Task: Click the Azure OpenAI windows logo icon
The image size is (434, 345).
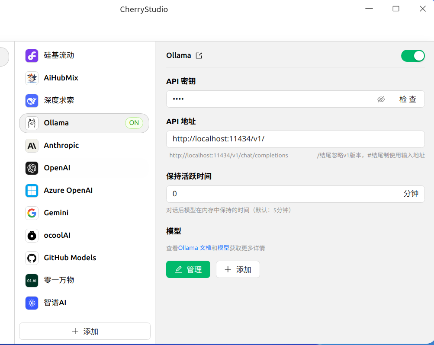Action: 32,191
